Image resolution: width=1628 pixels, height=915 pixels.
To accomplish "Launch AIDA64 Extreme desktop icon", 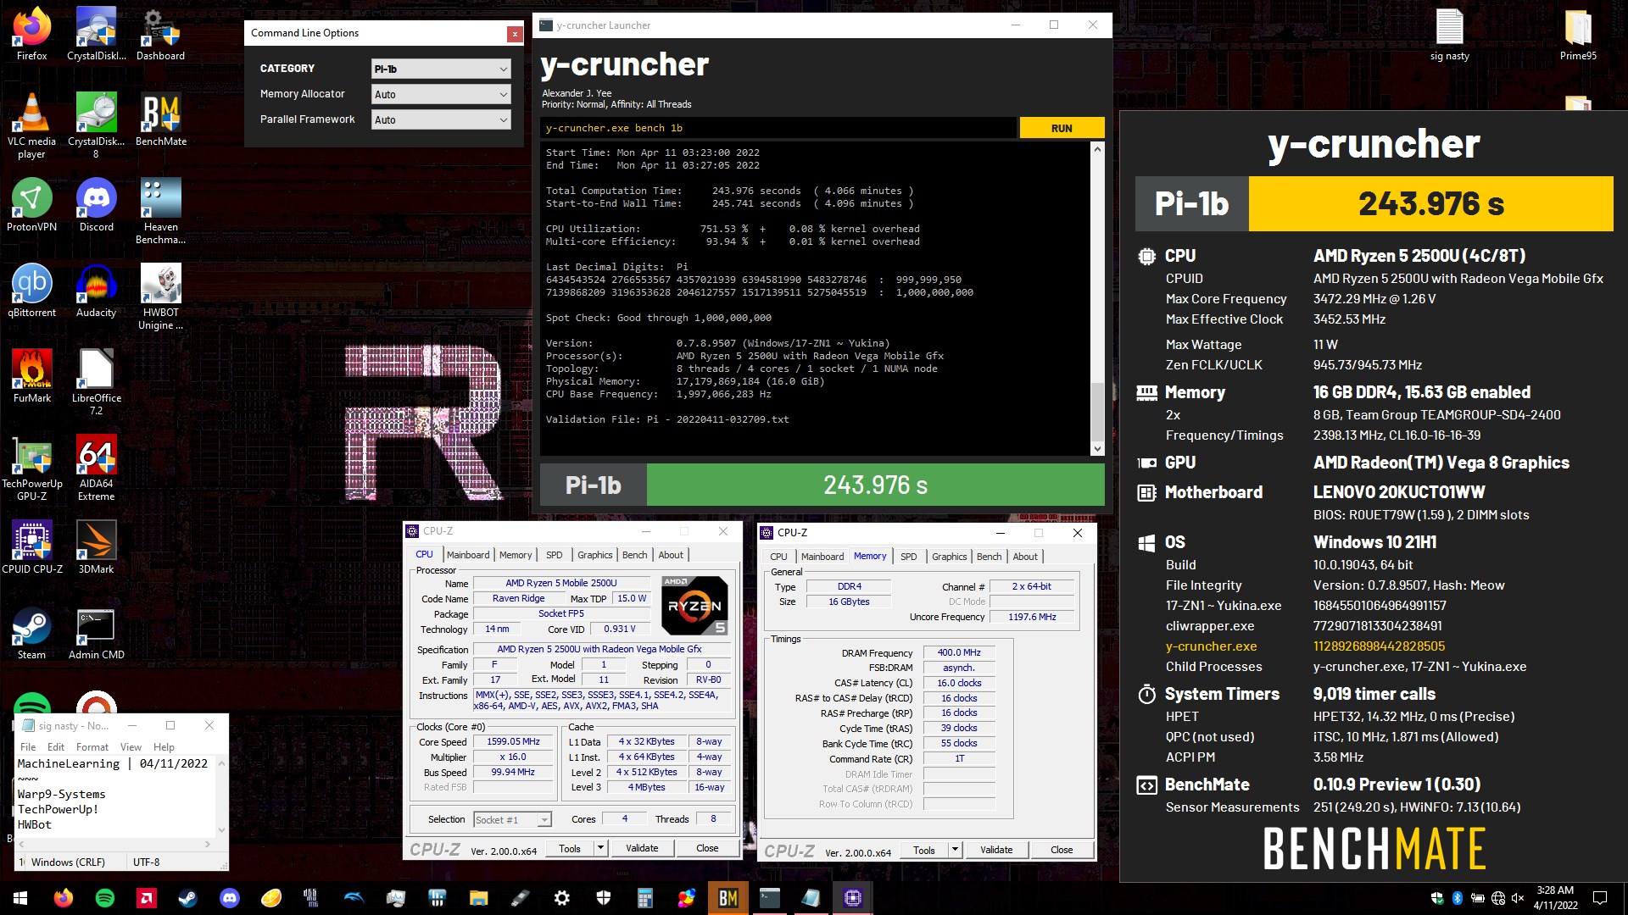I will [96, 468].
